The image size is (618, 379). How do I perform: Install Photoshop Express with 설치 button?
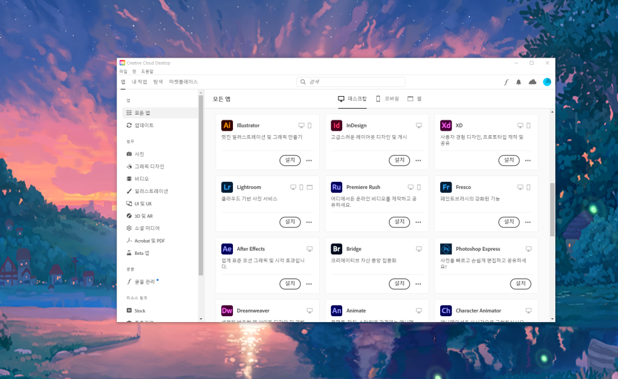(x=521, y=284)
